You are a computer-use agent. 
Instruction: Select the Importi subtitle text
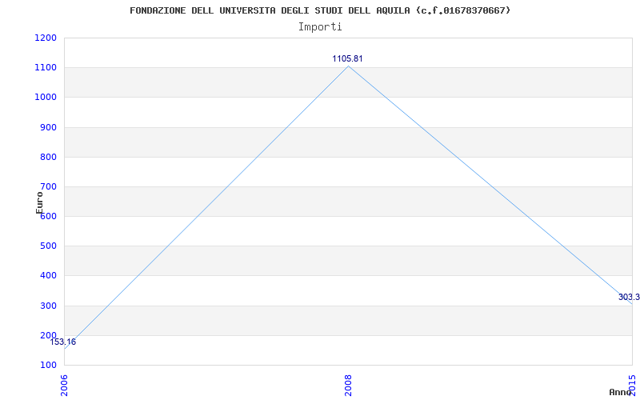pyautogui.click(x=320, y=27)
